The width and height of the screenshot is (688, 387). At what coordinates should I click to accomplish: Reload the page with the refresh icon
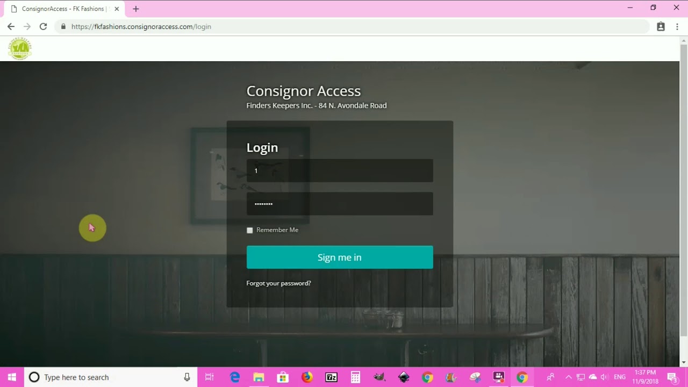[x=43, y=26]
